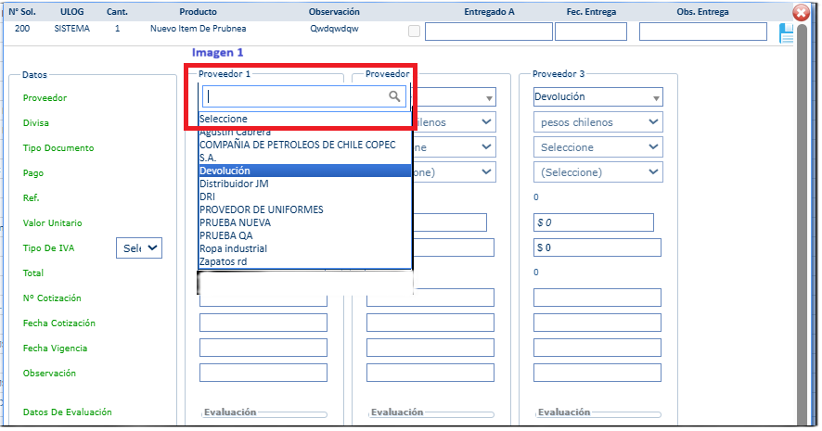
Task: Close the dialog with red X
Action: pos(801,13)
